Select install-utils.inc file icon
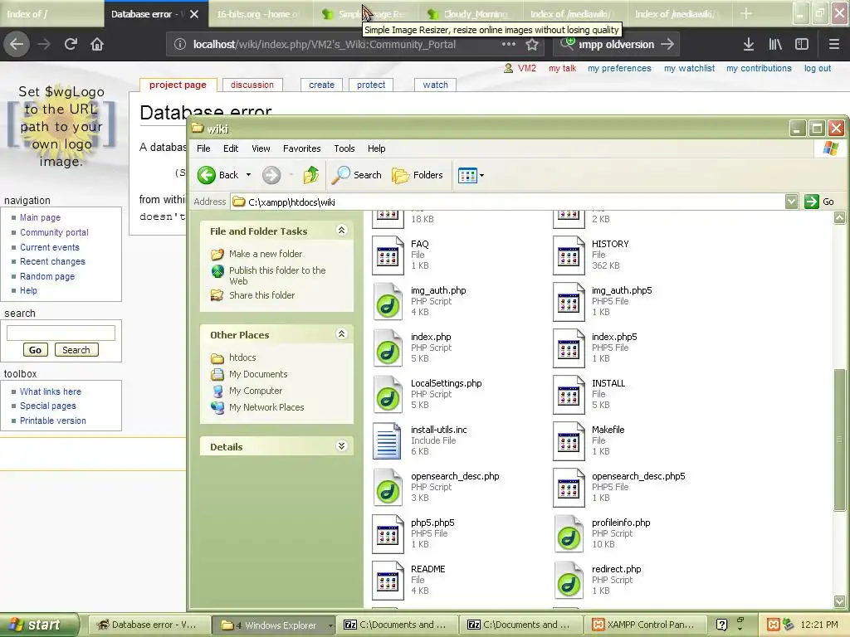This screenshot has width=850, height=637. (x=388, y=441)
